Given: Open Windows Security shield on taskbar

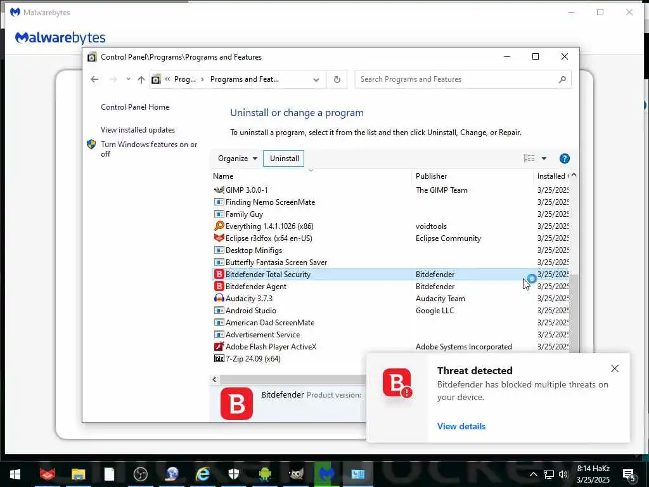Looking at the screenshot, I should click(234, 474).
